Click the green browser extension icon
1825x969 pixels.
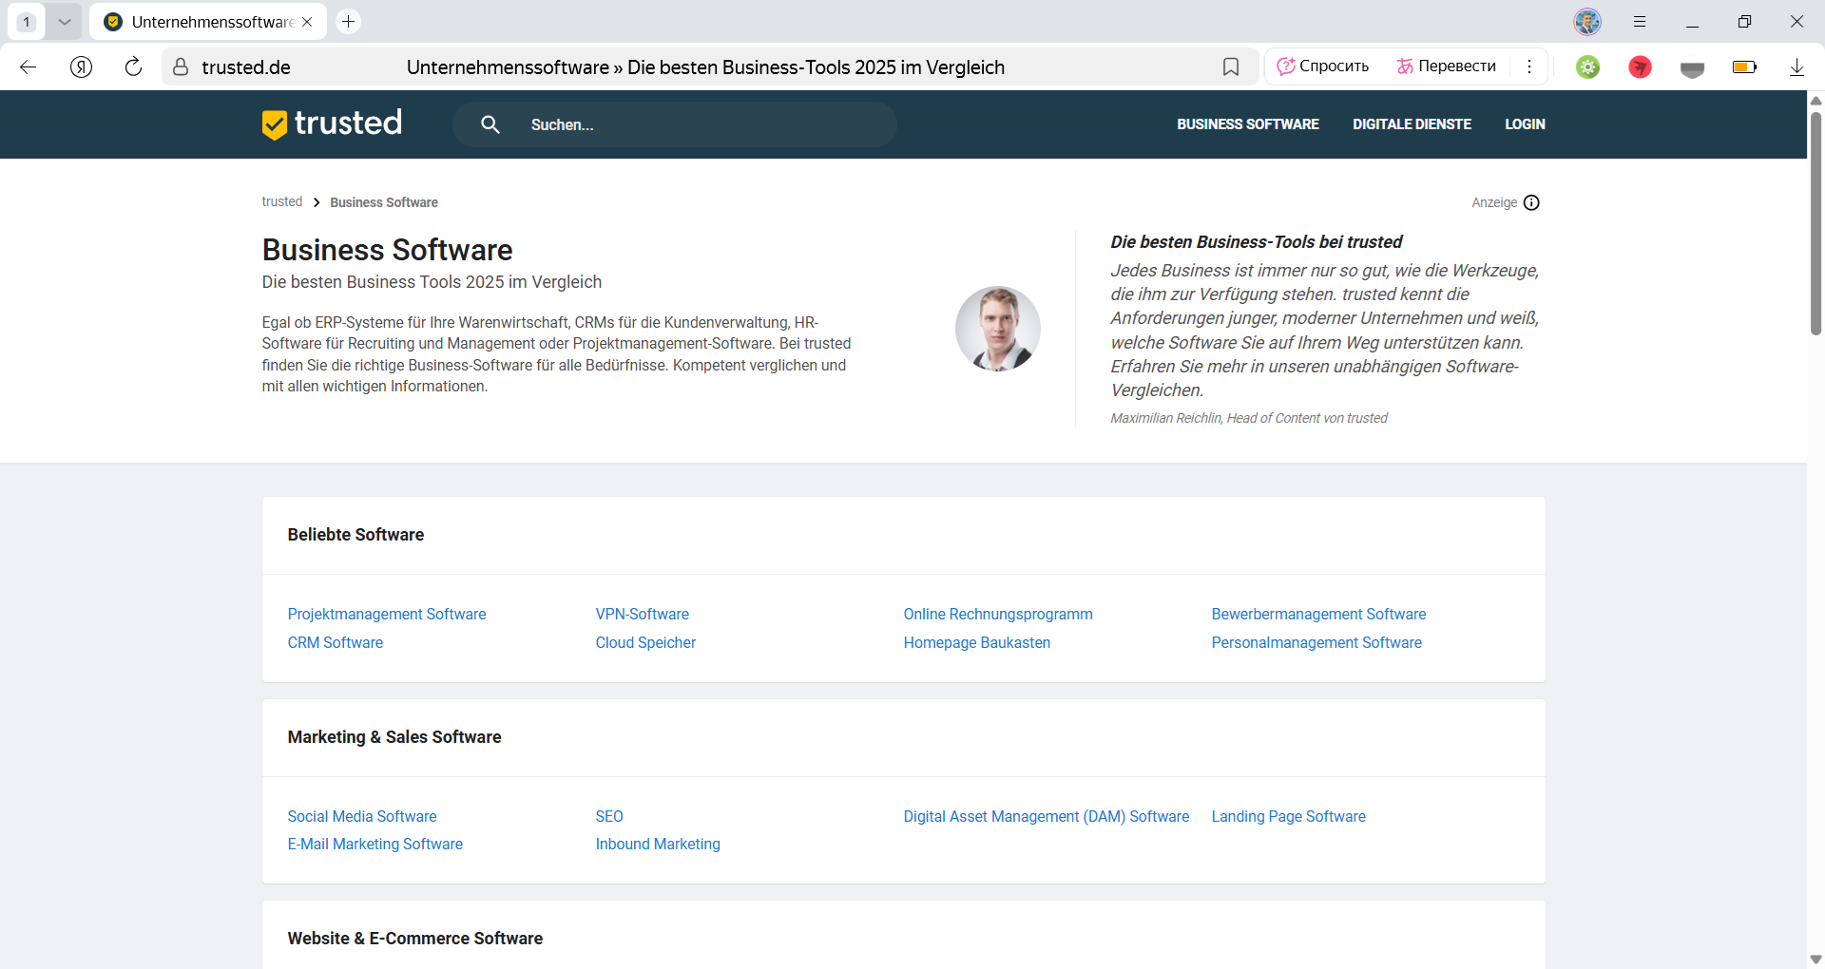pyautogui.click(x=1588, y=66)
